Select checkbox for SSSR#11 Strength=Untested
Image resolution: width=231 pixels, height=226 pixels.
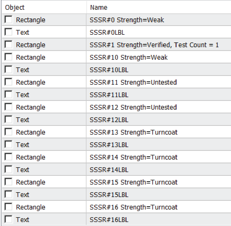click(x=9, y=82)
